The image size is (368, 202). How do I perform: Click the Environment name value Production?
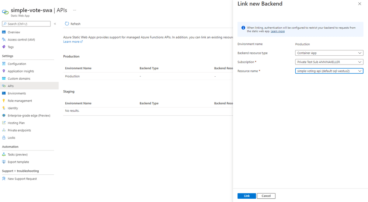click(x=302, y=44)
